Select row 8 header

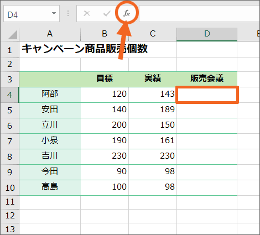tap(10, 156)
